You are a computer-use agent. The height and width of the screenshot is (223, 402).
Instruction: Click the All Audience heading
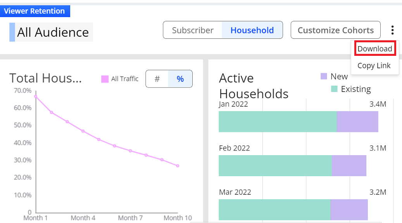53,32
